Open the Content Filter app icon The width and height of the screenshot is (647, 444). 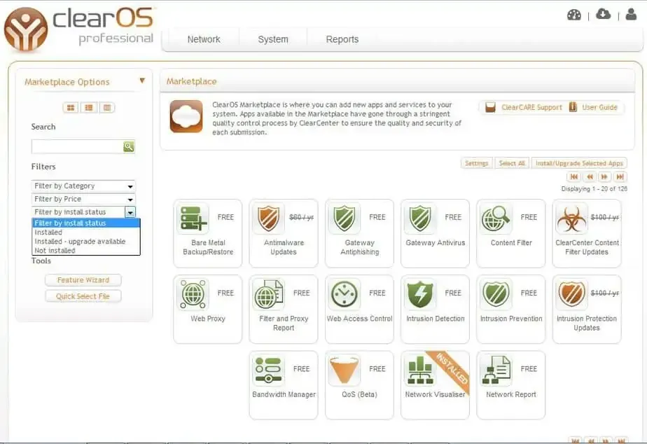(496, 218)
